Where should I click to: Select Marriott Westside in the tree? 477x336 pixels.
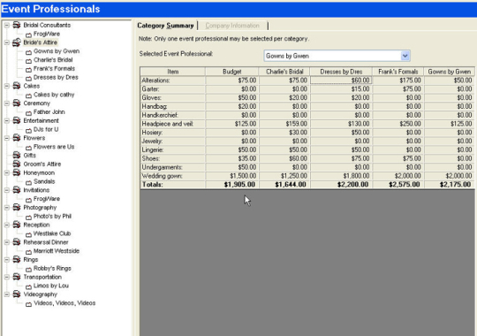coord(57,251)
